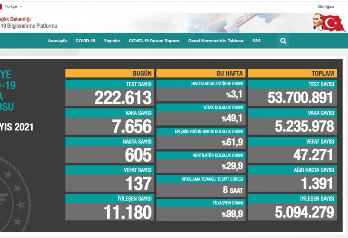This screenshot has width=348, height=238.
Task: Click the VENTİLATÖR DOLULUK ORANI label
Action: 218,155
